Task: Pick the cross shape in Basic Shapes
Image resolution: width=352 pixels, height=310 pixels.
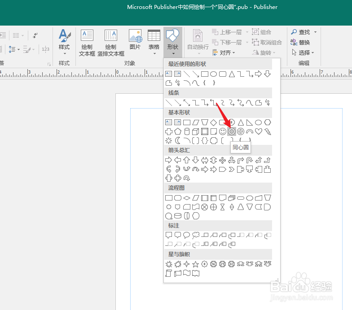Action: (169, 131)
